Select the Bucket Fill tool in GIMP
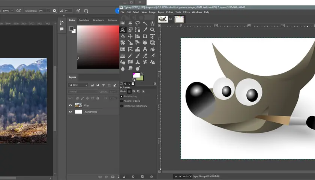The width and height of the screenshot is (315, 180). (x=153, y=49)
